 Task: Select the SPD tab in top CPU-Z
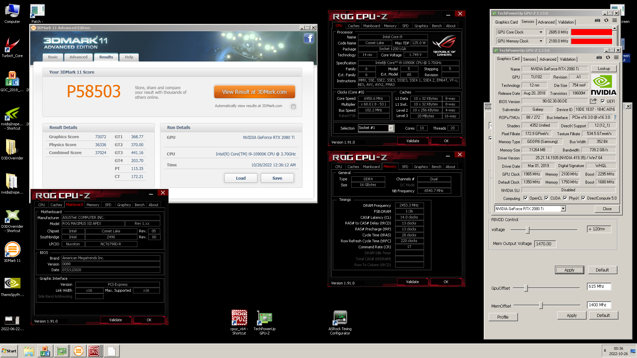click(x=405, y=26)
